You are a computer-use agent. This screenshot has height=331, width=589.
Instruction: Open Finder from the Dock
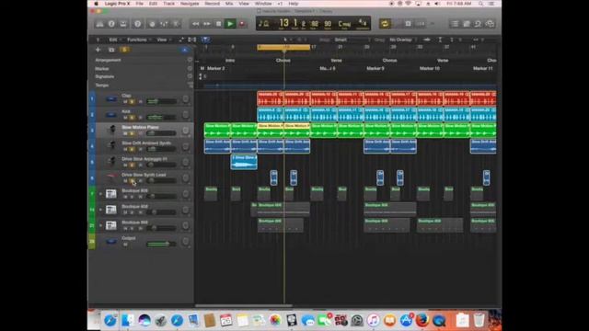pos(128,321)
